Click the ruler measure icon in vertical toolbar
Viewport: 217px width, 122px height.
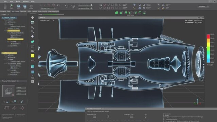tap(33, 61)
